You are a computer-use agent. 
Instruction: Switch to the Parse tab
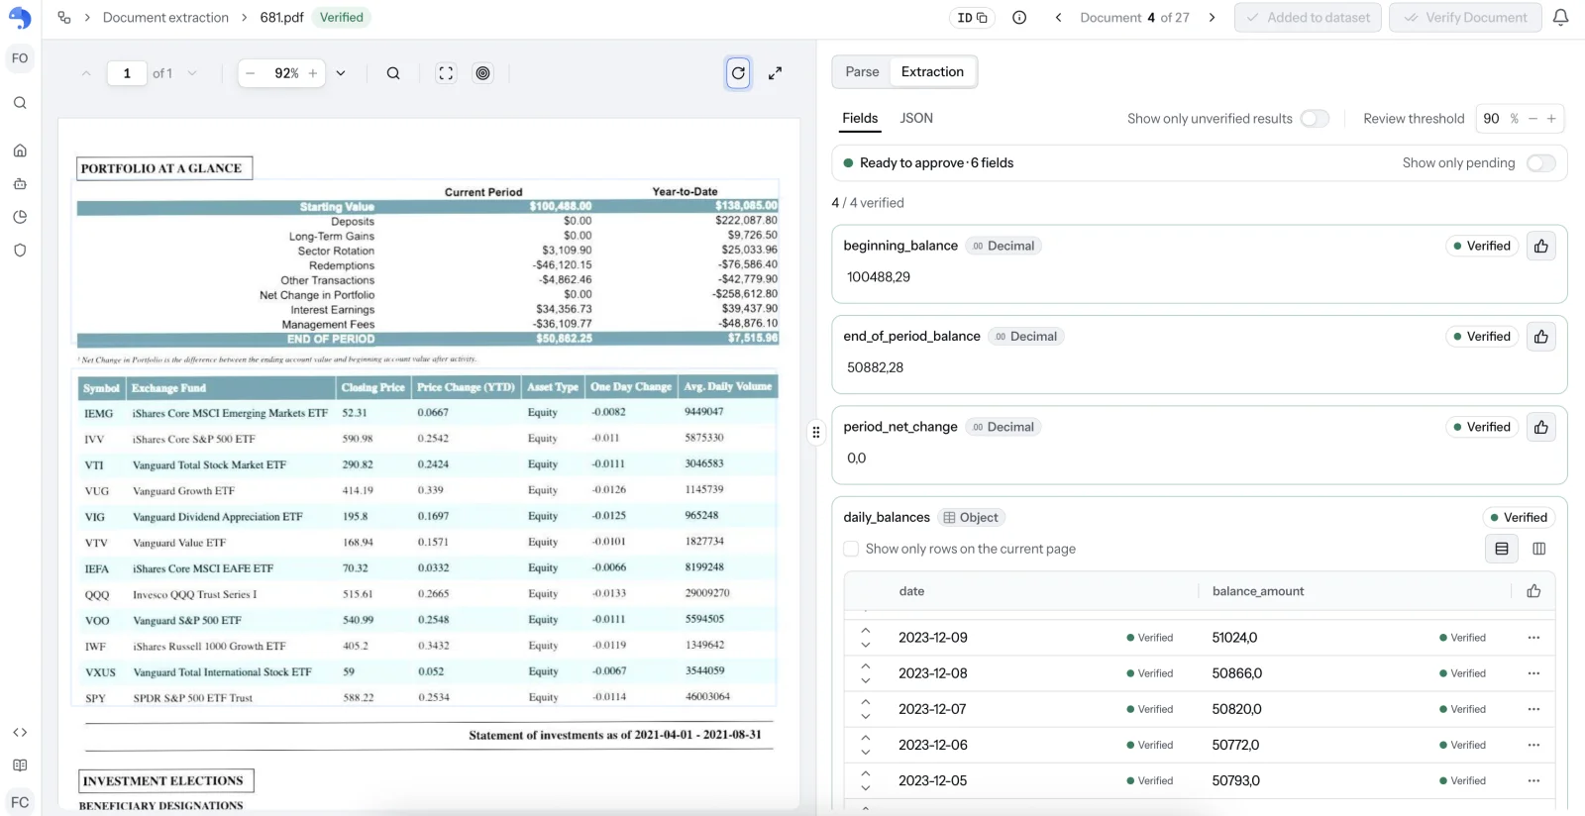[x=862, y=72]
